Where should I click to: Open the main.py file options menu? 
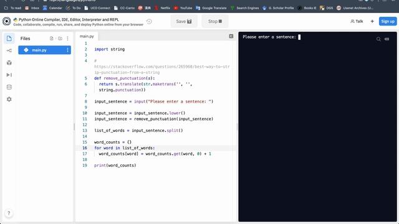pyautogui.click(x=67, y=50)
